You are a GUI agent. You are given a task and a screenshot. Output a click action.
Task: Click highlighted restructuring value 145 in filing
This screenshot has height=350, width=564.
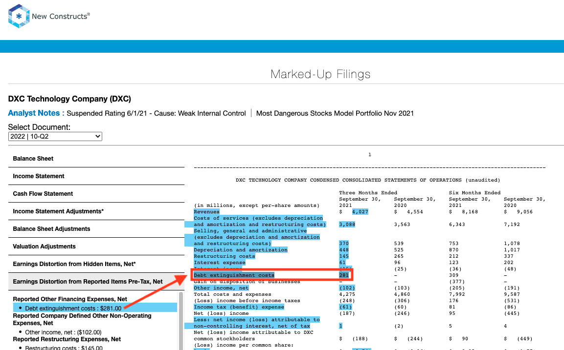343,256
